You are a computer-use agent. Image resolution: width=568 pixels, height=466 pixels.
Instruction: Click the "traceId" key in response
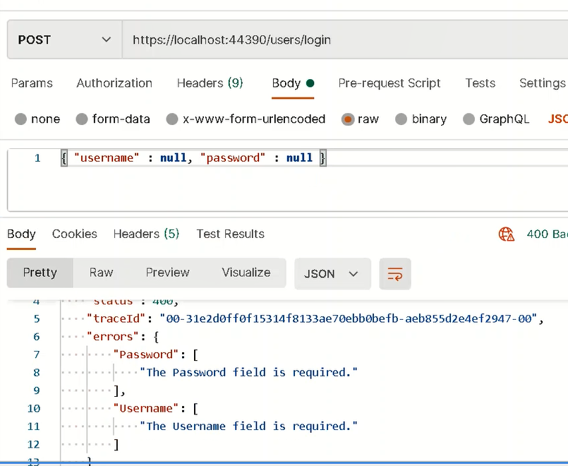[x=116, y=318]
